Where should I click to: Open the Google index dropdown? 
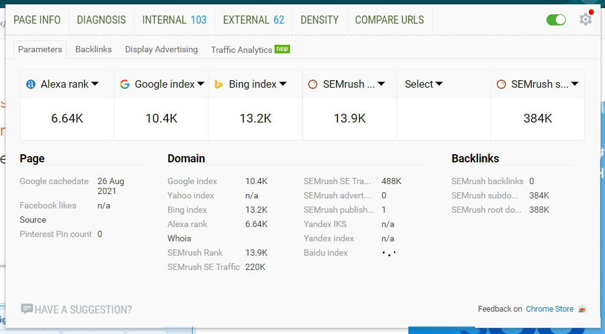click(200, 84)
